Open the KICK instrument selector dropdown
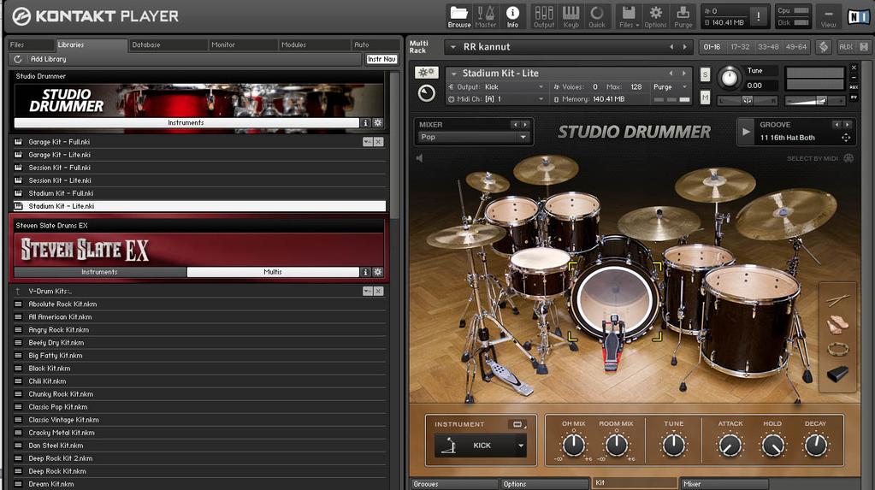The width and height of the screenshot is (875, 490). 480,446
